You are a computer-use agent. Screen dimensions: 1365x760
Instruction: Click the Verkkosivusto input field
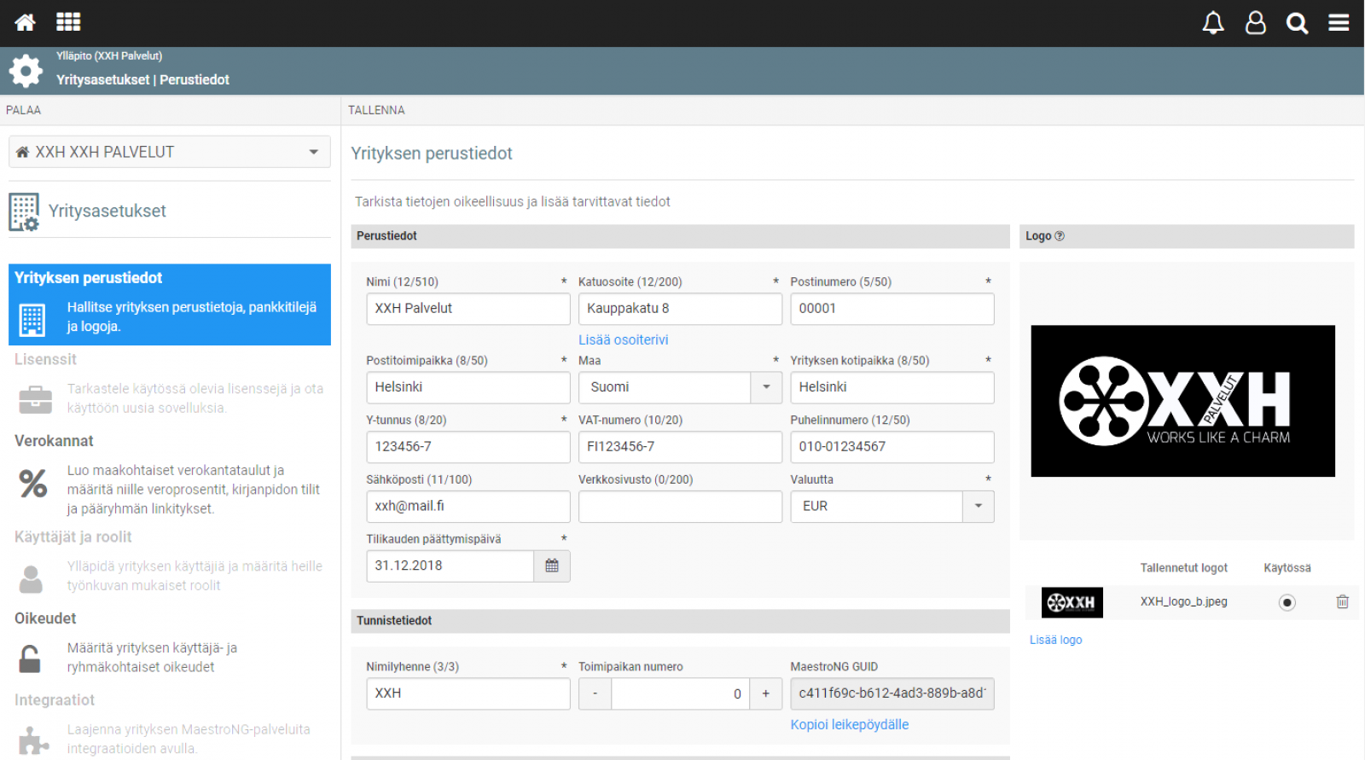click(680, 507)
